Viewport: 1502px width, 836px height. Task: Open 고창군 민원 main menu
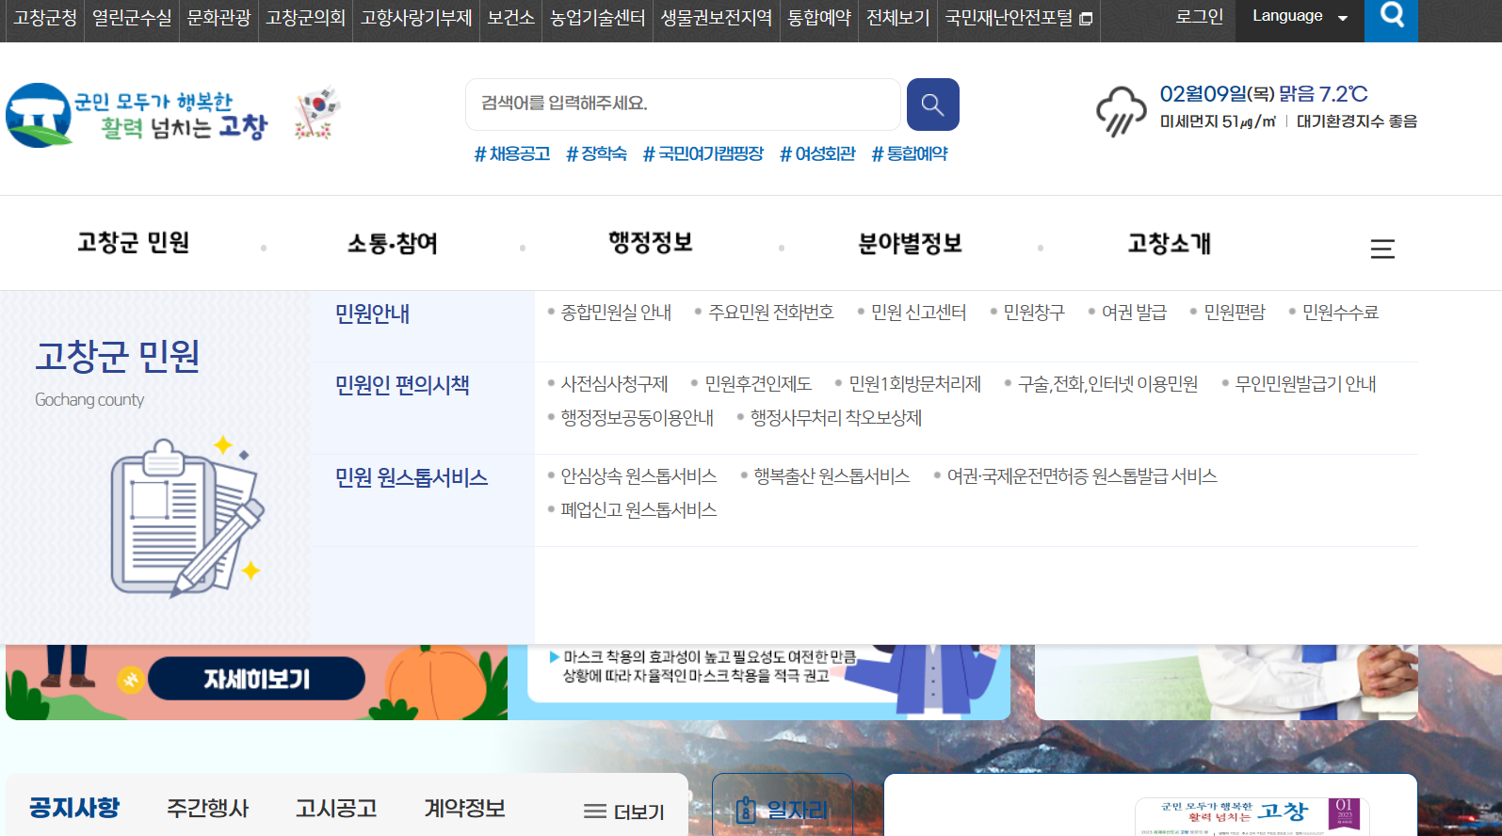pos(133,243)
